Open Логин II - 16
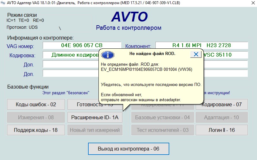 pos(222,130)
